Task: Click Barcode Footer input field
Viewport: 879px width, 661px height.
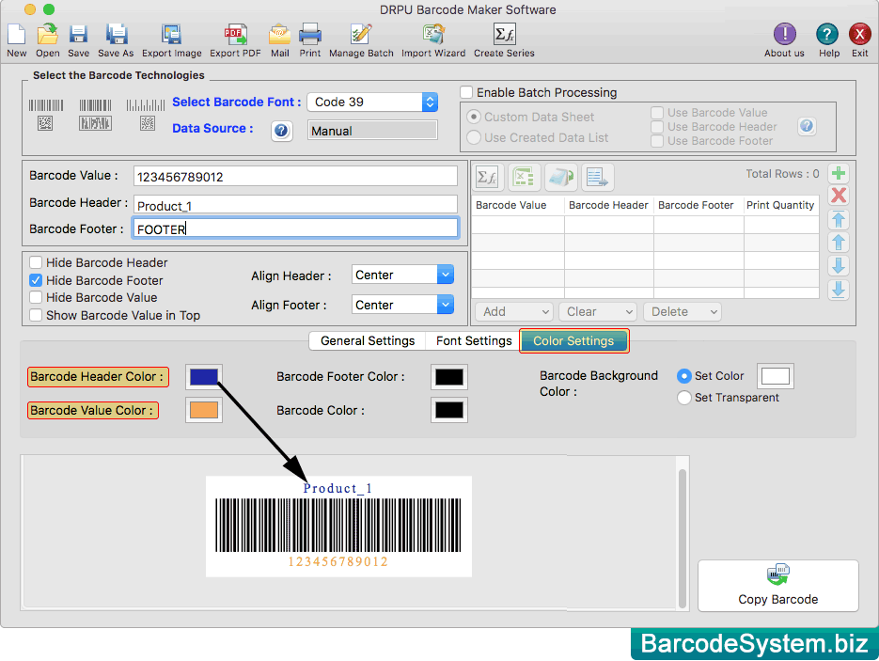Action: tap(295, 228)
